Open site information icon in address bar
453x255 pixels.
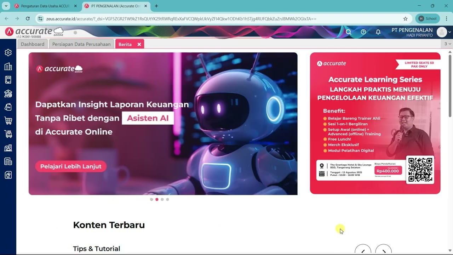click(40, 18)
